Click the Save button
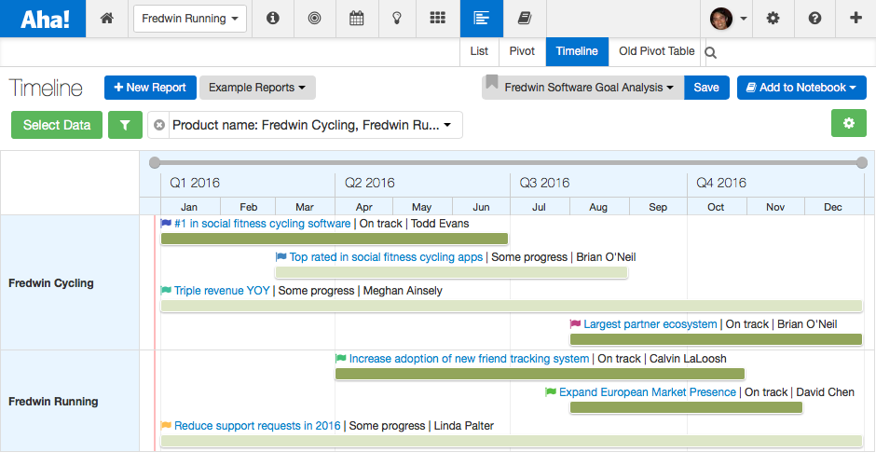This screenshot has height=466, width=876. click(x=706, y=88)
